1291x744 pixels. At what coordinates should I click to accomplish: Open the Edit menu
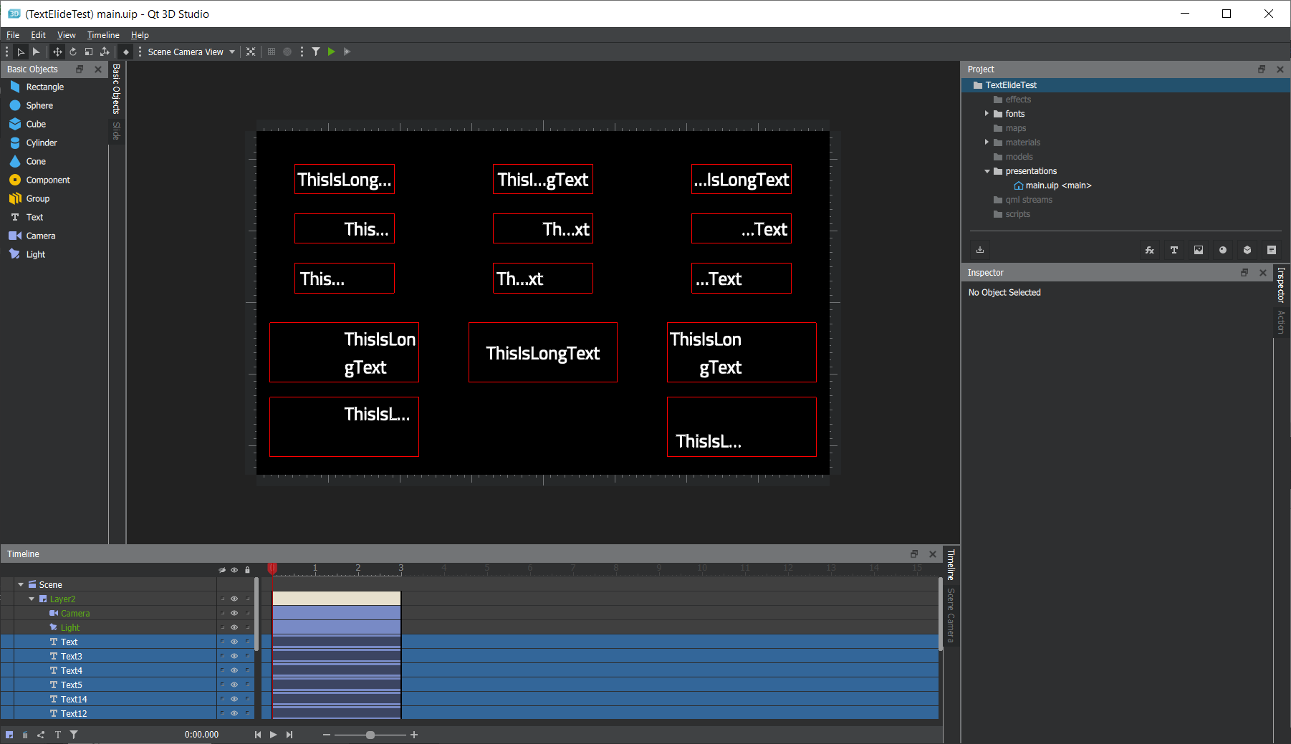tap(38, 35)
